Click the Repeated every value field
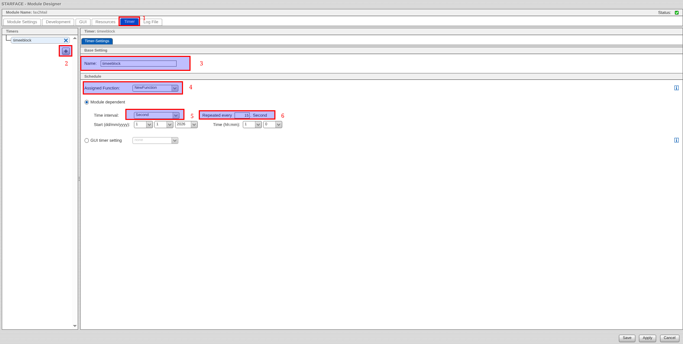Screen dimensions: 683x344 242,116
